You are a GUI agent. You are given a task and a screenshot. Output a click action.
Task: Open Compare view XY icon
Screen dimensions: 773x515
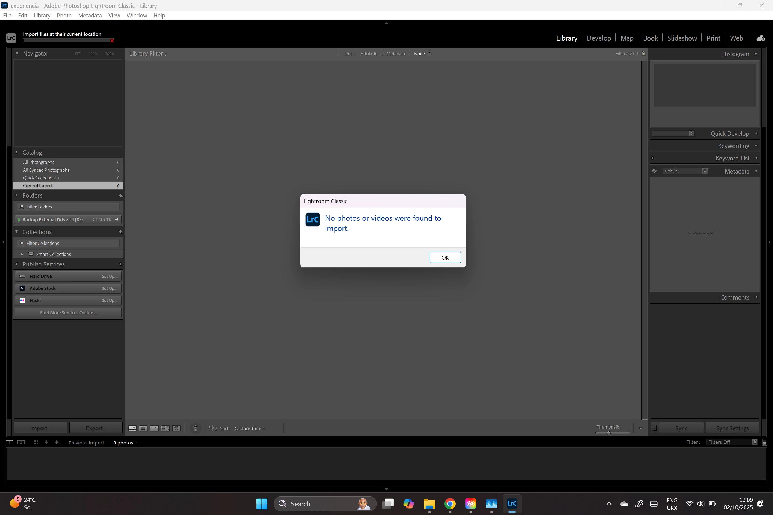tap(154, 428)
